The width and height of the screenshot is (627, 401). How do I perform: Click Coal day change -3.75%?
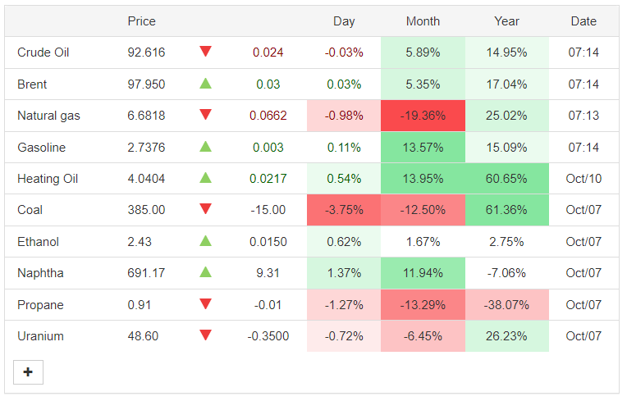tap(344, 210)
